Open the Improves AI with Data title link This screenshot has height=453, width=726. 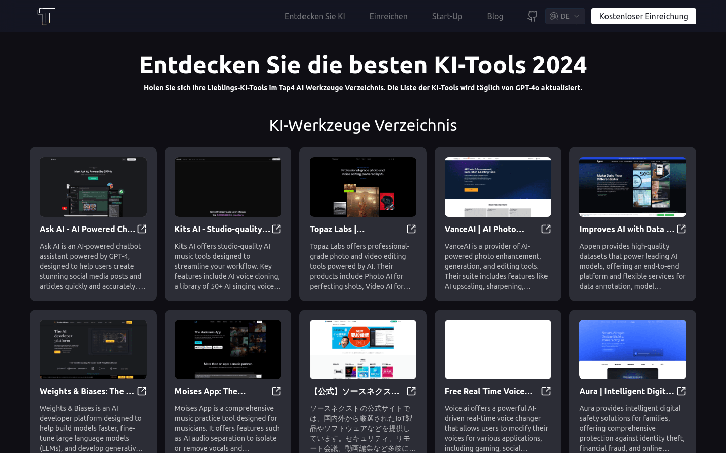[627, 229]
